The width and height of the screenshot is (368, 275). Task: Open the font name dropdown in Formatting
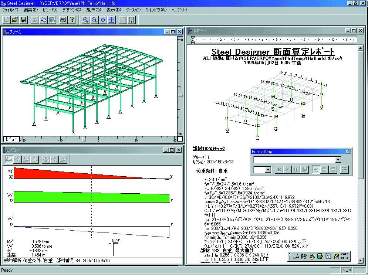pyautogui.click(x=338, y=160)
